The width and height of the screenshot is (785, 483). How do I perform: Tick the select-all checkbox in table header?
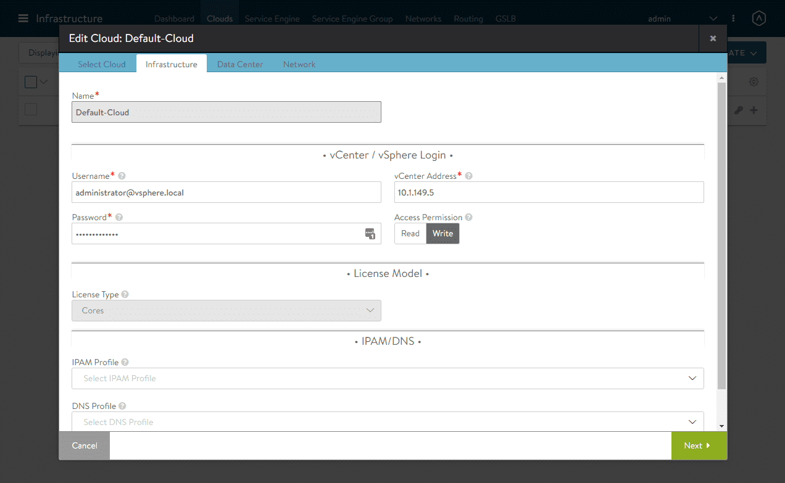31,81
